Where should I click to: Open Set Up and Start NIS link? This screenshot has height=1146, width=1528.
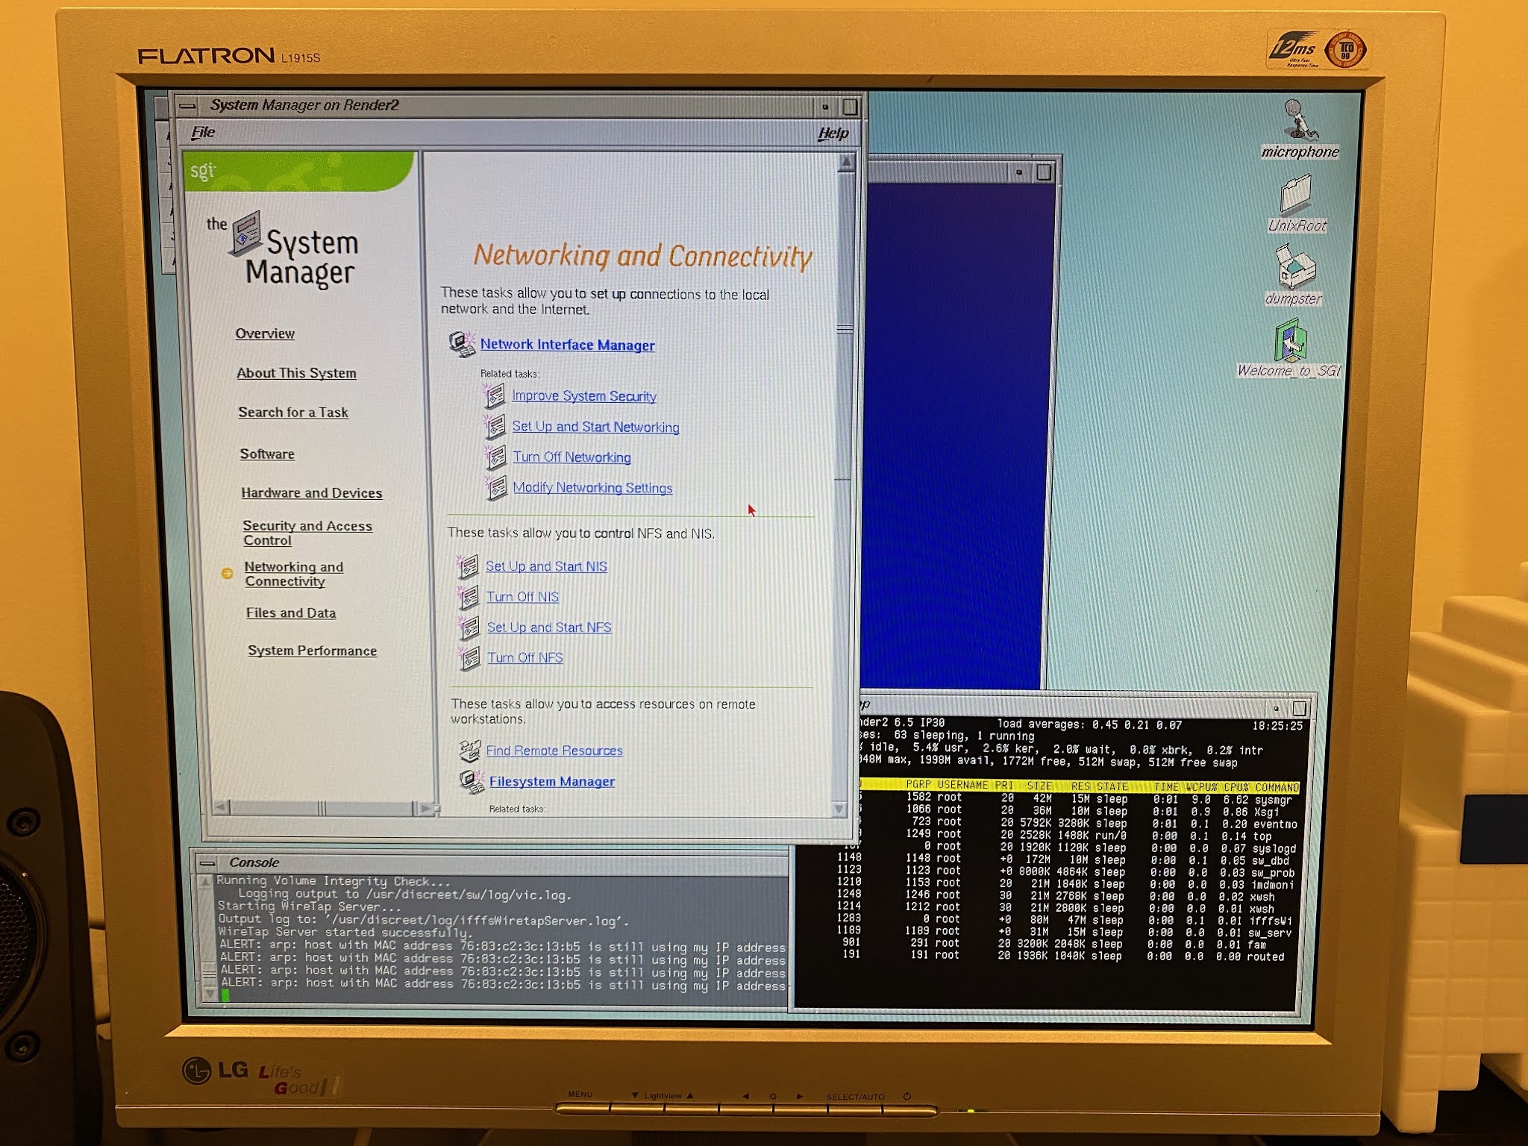click(547, 566)
